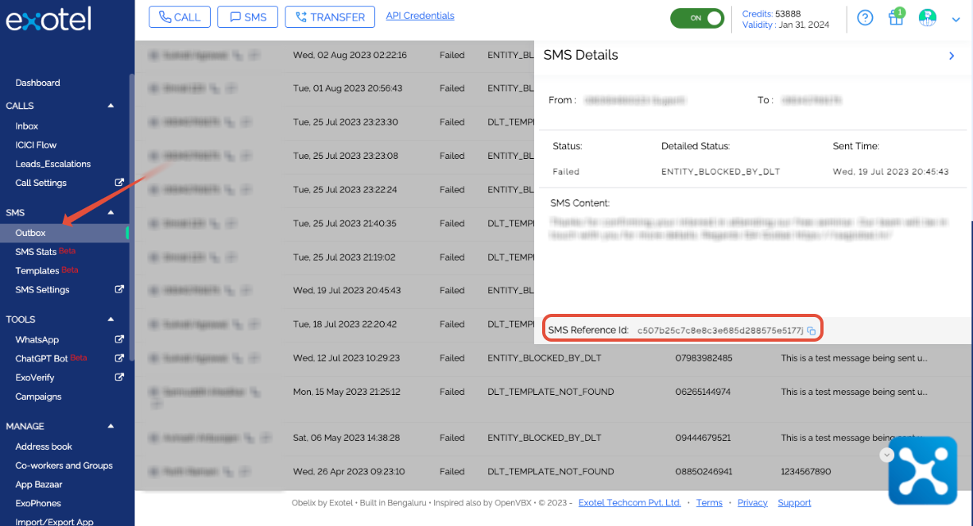Image resolution: width=973 pixels, height=526 pixels.
Task: Open the Address book
Action: [x=44, y=447]
